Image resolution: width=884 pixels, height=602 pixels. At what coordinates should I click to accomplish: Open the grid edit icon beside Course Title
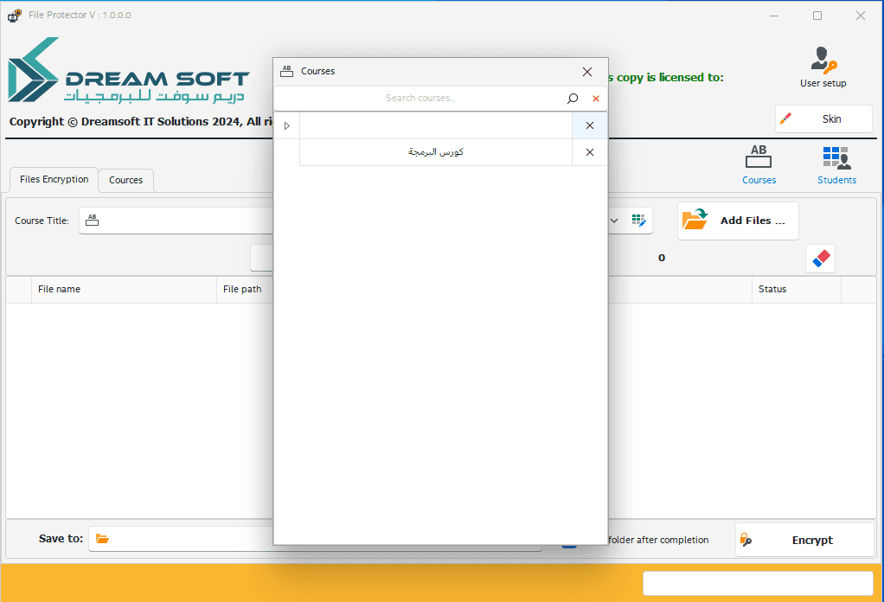point(638,221)
